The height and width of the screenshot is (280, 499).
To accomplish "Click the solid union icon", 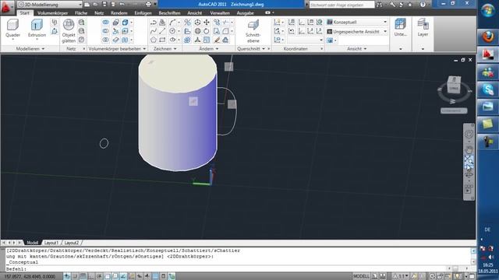I will pos(105,23).
